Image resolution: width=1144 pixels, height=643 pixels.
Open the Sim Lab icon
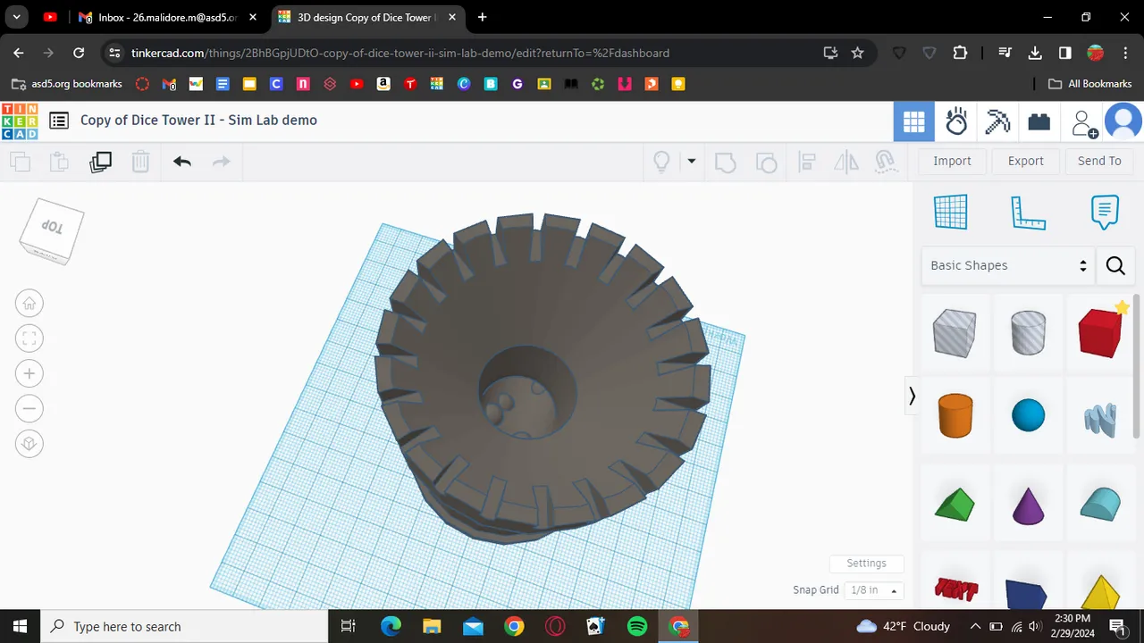[x=956, y=121]
